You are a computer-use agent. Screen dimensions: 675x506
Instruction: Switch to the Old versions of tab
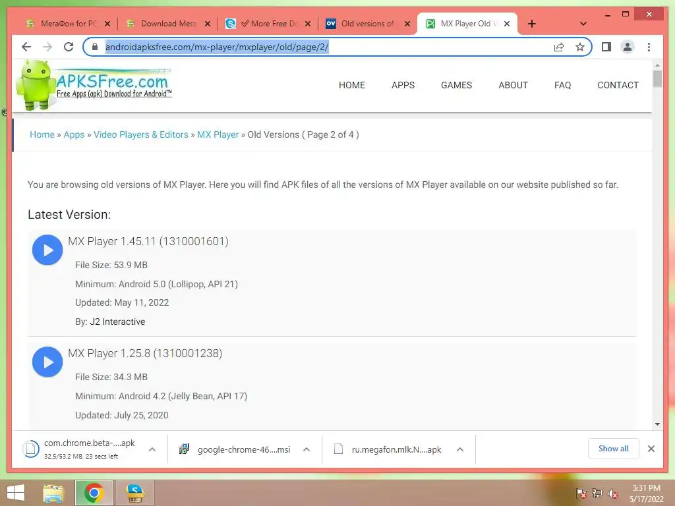coord(362,24)
